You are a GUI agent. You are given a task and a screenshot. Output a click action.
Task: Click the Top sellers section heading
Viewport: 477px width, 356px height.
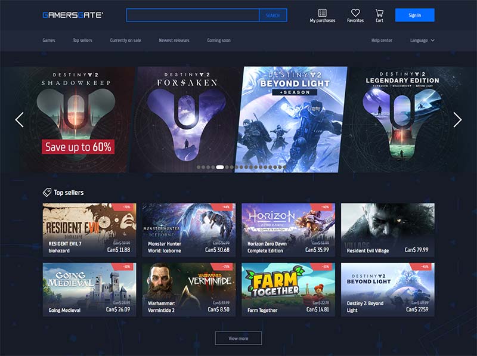pos(69,193)
